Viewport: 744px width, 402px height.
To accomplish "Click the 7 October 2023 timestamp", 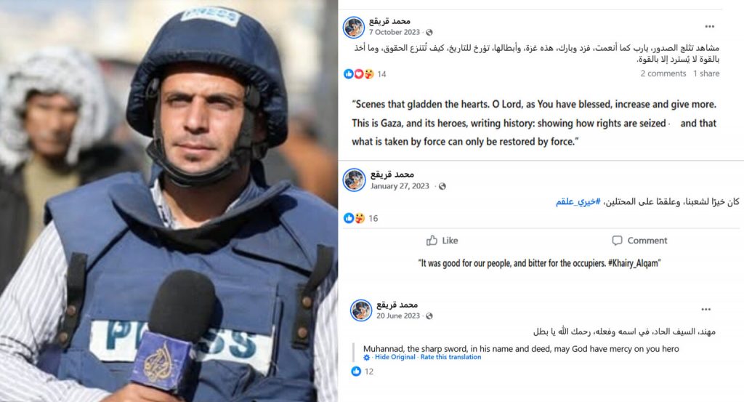I will [x=395, y=32].
